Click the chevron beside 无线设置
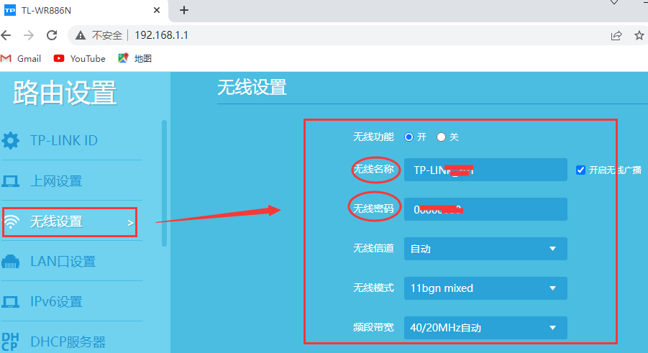Screen dimensions: 648x353 coord(130,223)
